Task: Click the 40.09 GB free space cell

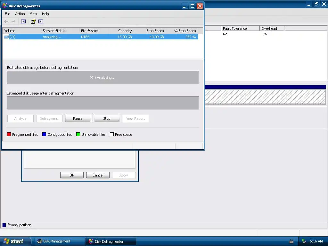Action: (157, 37)
